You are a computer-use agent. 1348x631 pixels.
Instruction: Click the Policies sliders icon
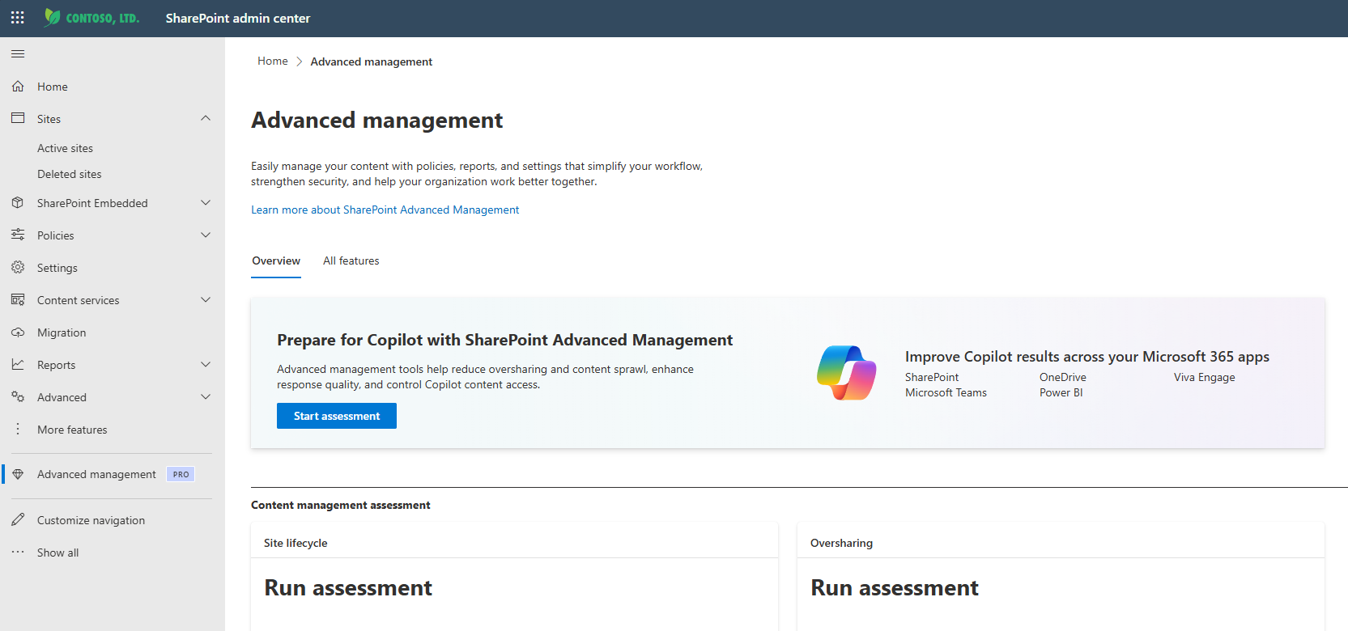point(18,235)
